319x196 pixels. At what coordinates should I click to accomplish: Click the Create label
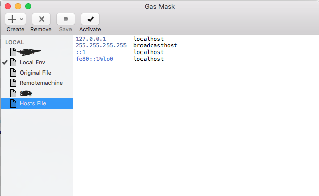click(x=15, y=29)
